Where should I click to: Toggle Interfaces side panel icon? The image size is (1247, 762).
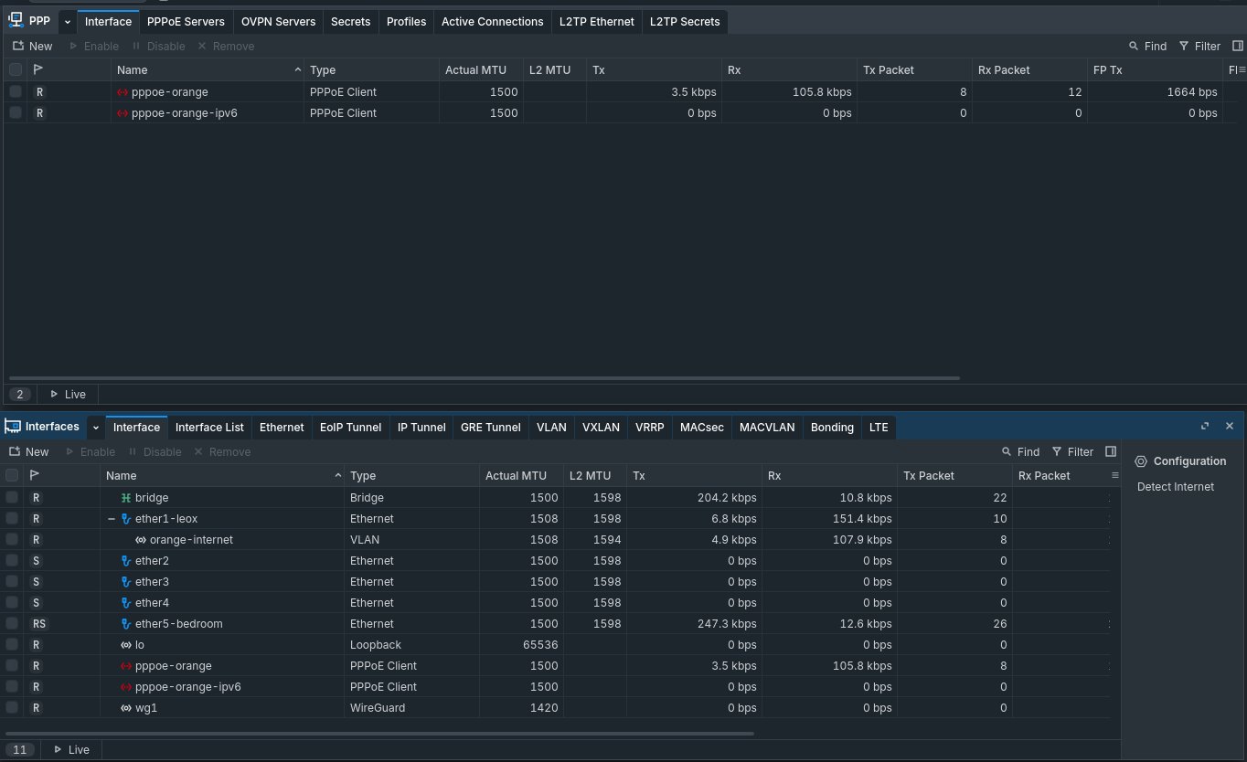1111,451
